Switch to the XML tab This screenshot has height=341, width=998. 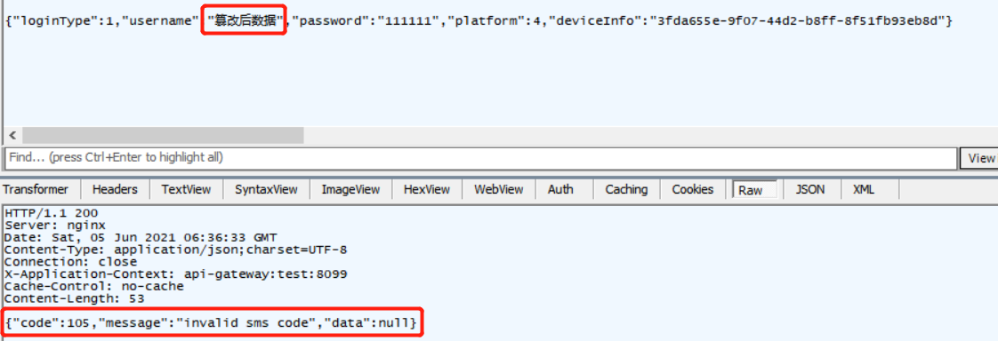864,189
